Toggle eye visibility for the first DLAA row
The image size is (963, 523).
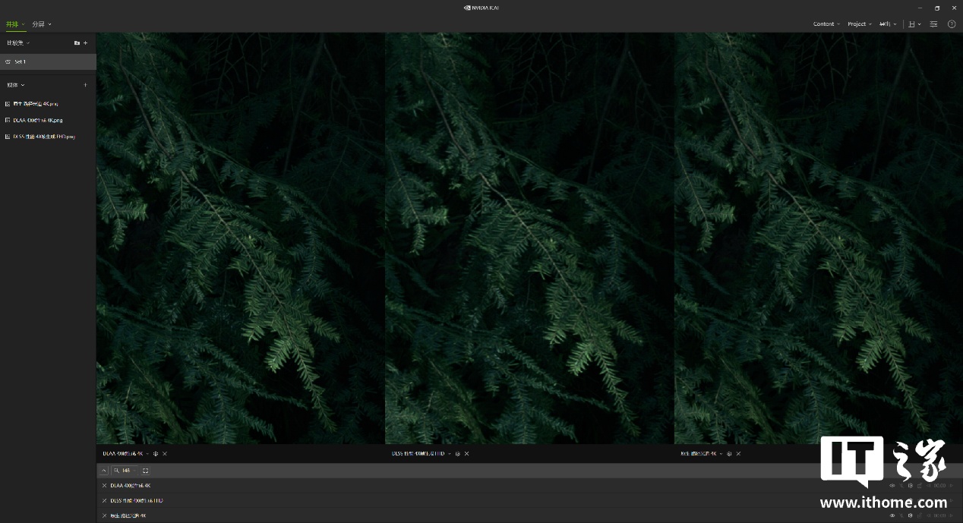[x=892, y=486]
